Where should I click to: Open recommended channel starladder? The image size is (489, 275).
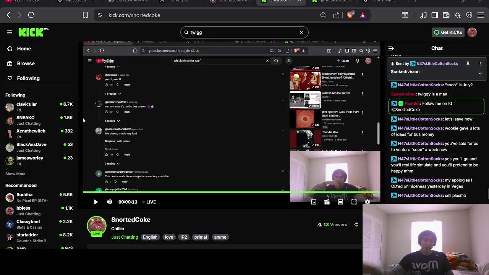click(39, 238)
